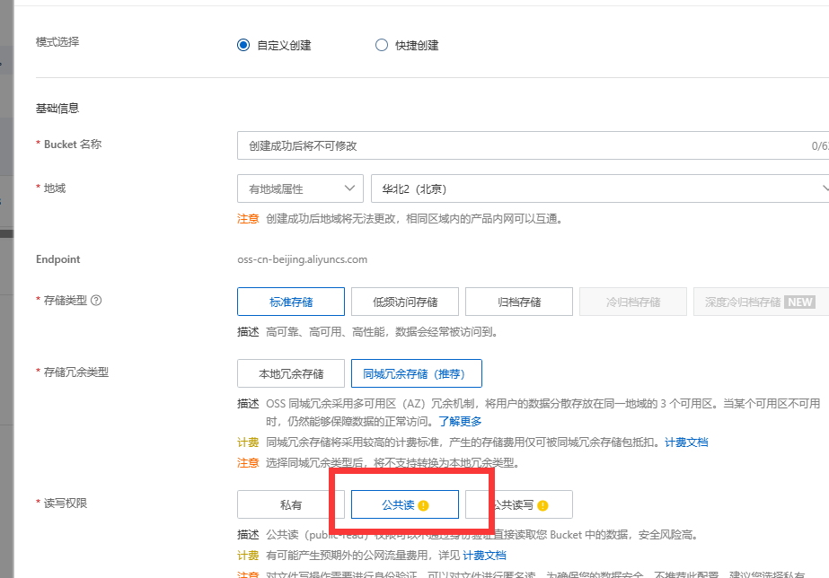Open 计费文档 link about 公网流量费用
This screenshot has width=829, height=578.
(484, 556)
